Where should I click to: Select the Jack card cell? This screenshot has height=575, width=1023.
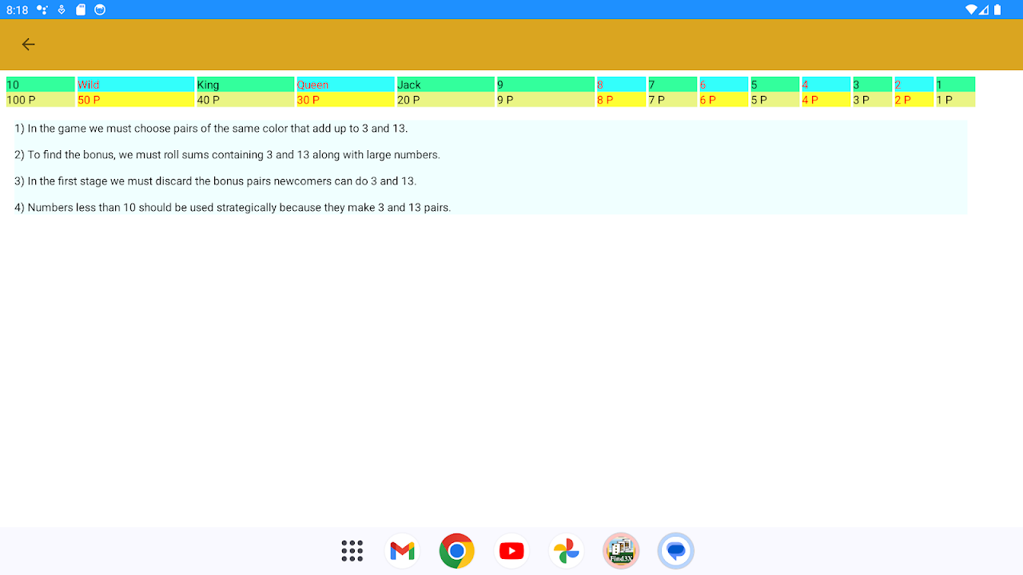coord(445,85)
